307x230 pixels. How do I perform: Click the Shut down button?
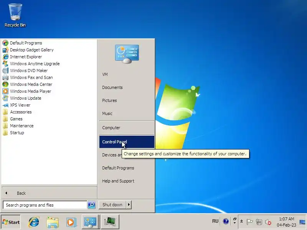[112, 205]
